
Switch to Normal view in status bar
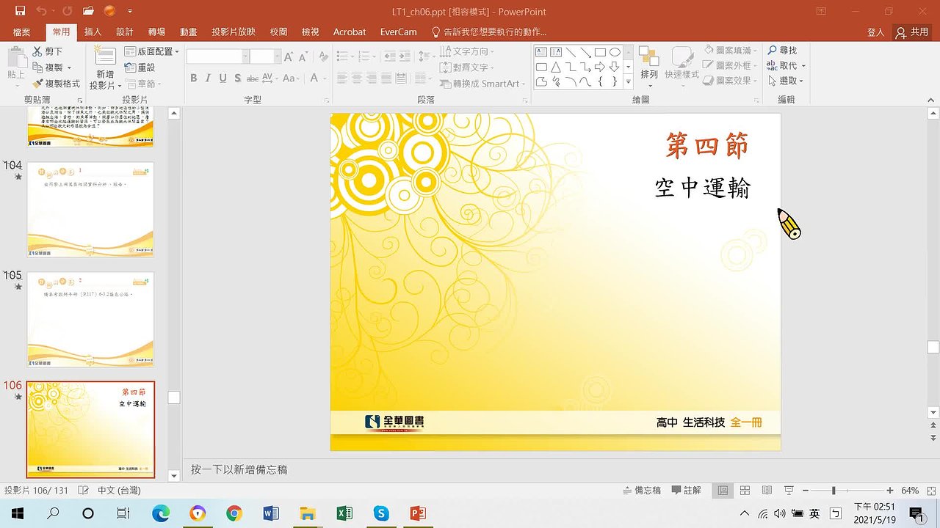coord(723,491)
